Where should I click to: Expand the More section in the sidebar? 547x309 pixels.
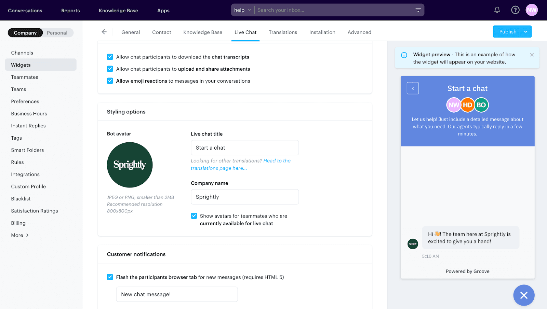tap(20, 235)
